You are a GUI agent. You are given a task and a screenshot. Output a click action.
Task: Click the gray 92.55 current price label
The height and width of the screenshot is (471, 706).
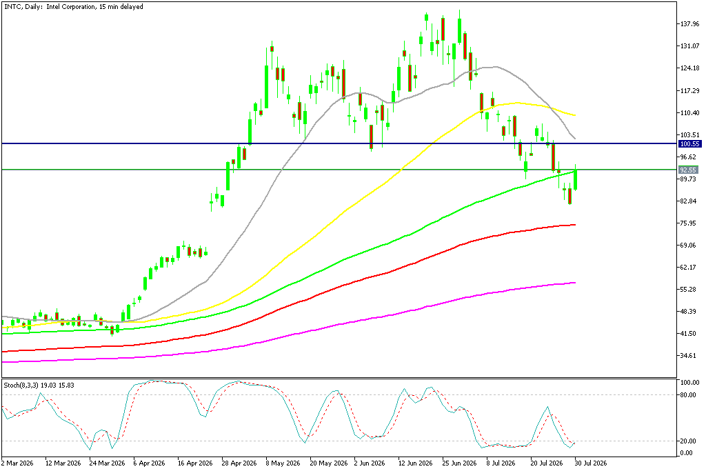688,170
